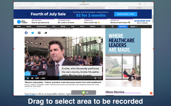
Task: Switch to the Video Icons Download tab
Action: pyautogui.click(x=48, y=8)
